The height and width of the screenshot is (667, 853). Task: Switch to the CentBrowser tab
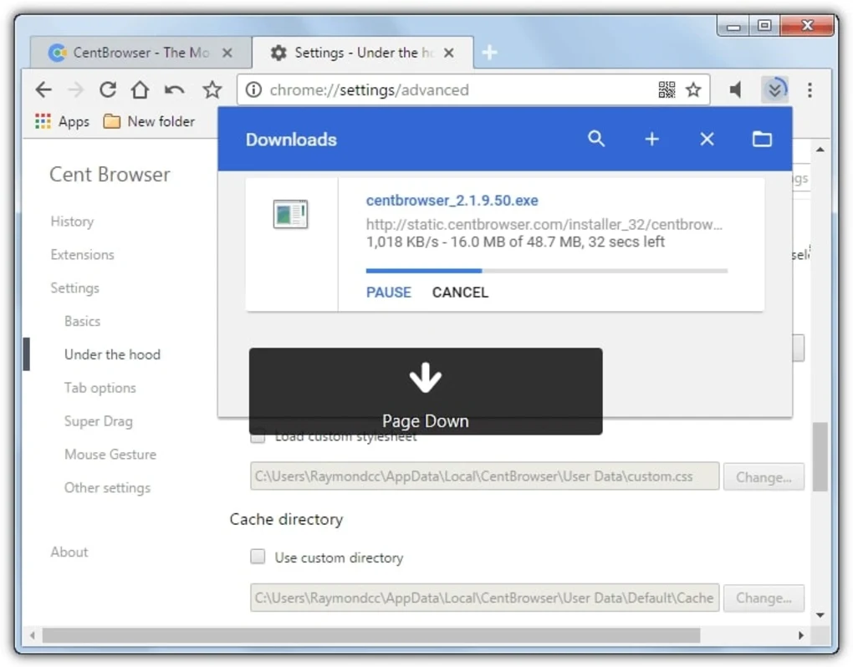[x=140, y=53]
